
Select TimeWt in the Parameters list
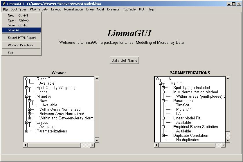[x=183, y=105]
